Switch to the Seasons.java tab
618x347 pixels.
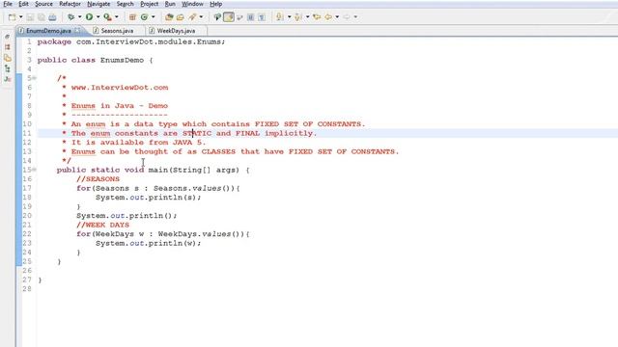(117, 30)
